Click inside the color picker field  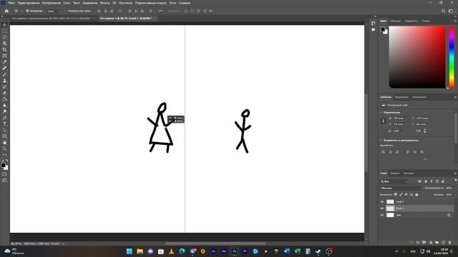[x=417, y=57]
